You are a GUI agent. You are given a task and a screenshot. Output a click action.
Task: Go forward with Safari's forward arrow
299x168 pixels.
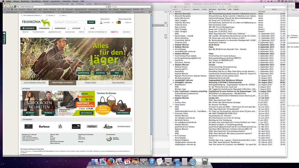[x=8, y=7]
